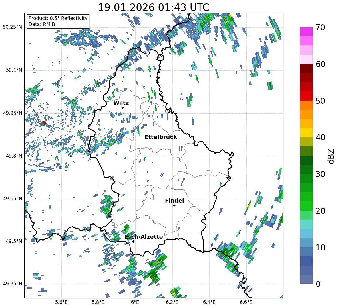Click the colorbar tick label 0
Screen dimensions: 338x308
point(318,284)
